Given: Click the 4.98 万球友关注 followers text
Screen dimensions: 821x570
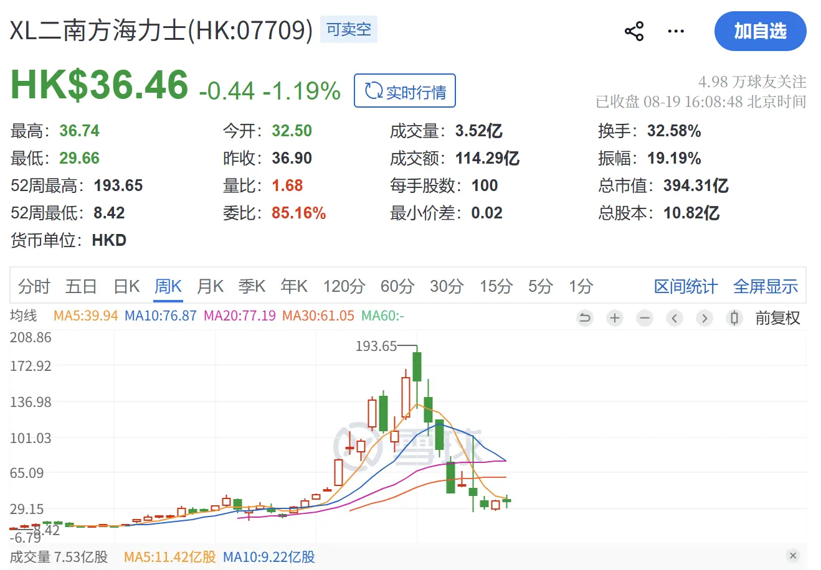Looking at the screenshot, I should click(752, 82).
